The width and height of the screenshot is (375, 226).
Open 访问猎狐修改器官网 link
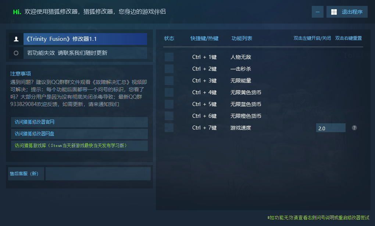[79, 122]
